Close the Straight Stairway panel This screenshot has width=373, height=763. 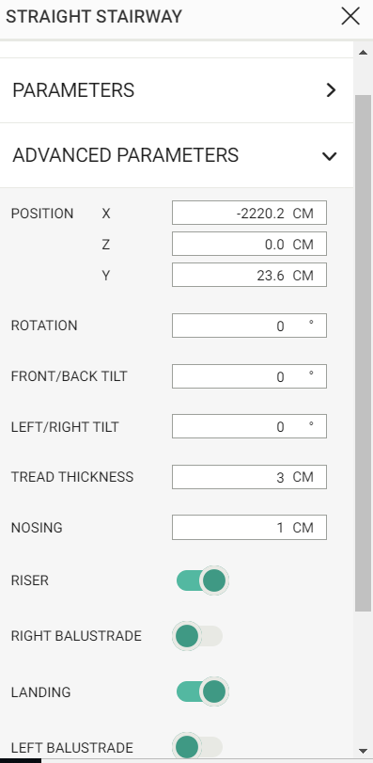(x=350, y=16)
